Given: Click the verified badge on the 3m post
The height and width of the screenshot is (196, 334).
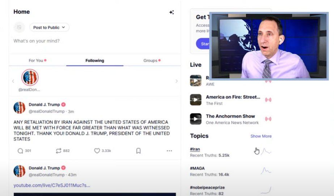Looking at the screenshot, I should pyautogui.click(x=63, y=104).
